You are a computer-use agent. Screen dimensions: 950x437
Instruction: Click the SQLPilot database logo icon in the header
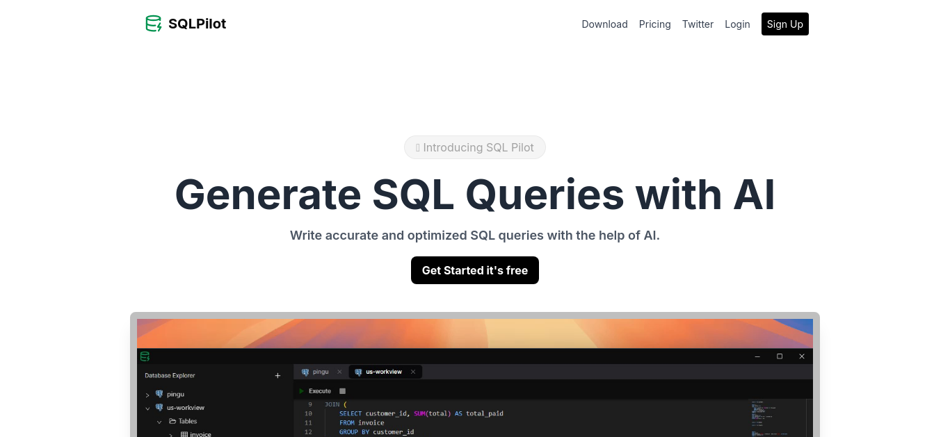tap(153, 24)
